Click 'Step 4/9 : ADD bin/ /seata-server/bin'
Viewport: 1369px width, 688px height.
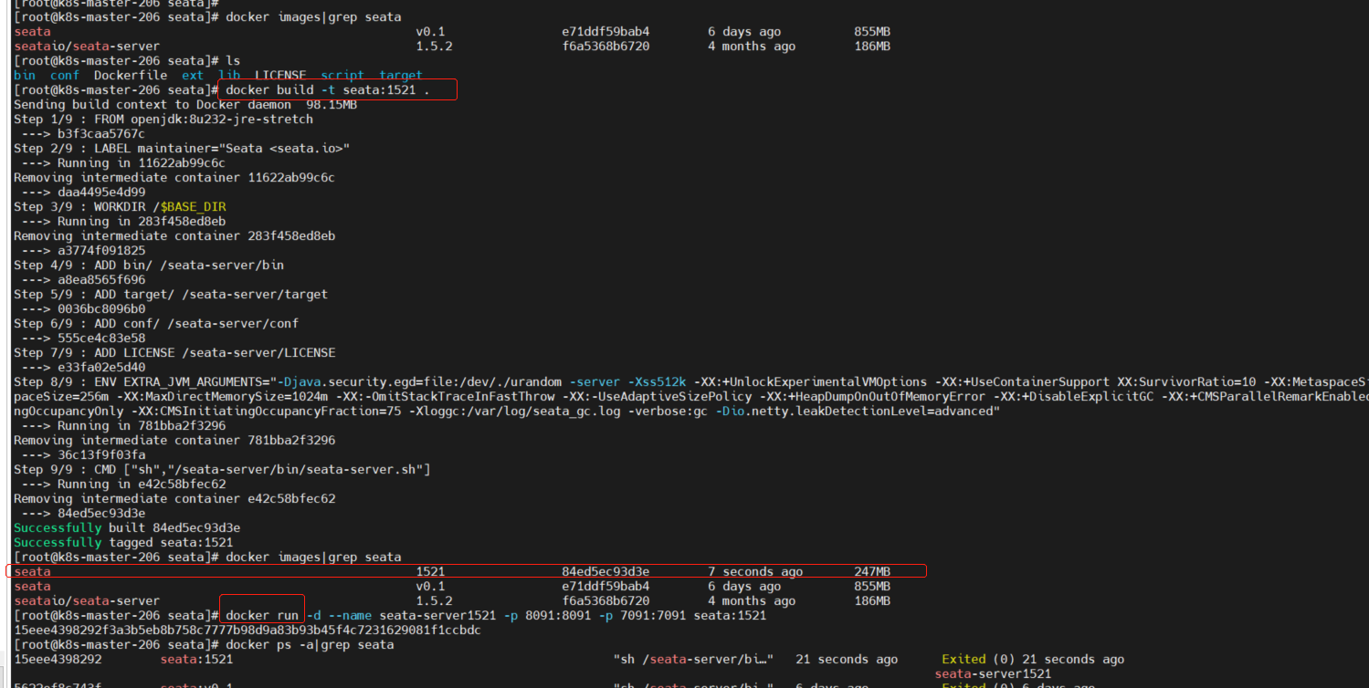pyautogui.click(x=149, y=266)
